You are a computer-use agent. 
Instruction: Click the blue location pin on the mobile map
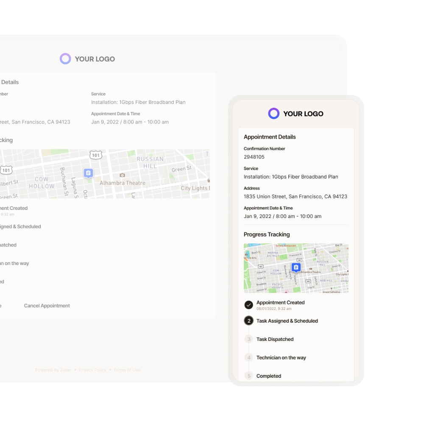tap(296, 268)
